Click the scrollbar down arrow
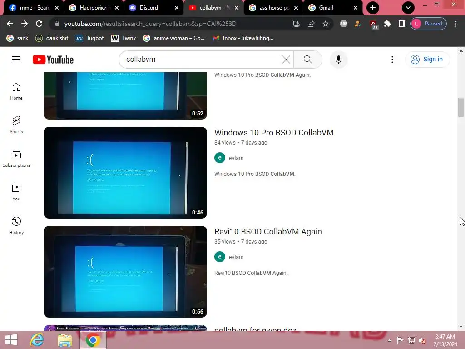 [461, 327]
